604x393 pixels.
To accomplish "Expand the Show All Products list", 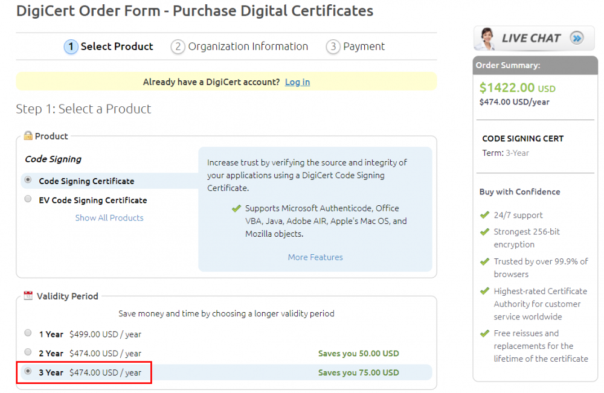I will (x=109, y=218).
